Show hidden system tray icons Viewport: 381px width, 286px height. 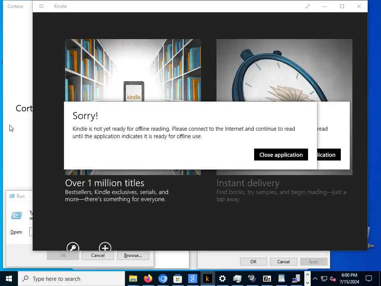point(315,279)
